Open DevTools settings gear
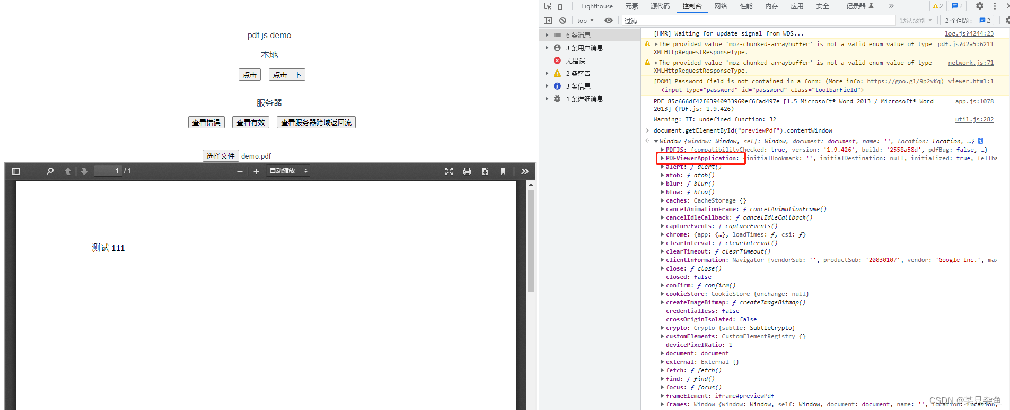Screen dimensions: 1010x410 (x=980, y=6)
